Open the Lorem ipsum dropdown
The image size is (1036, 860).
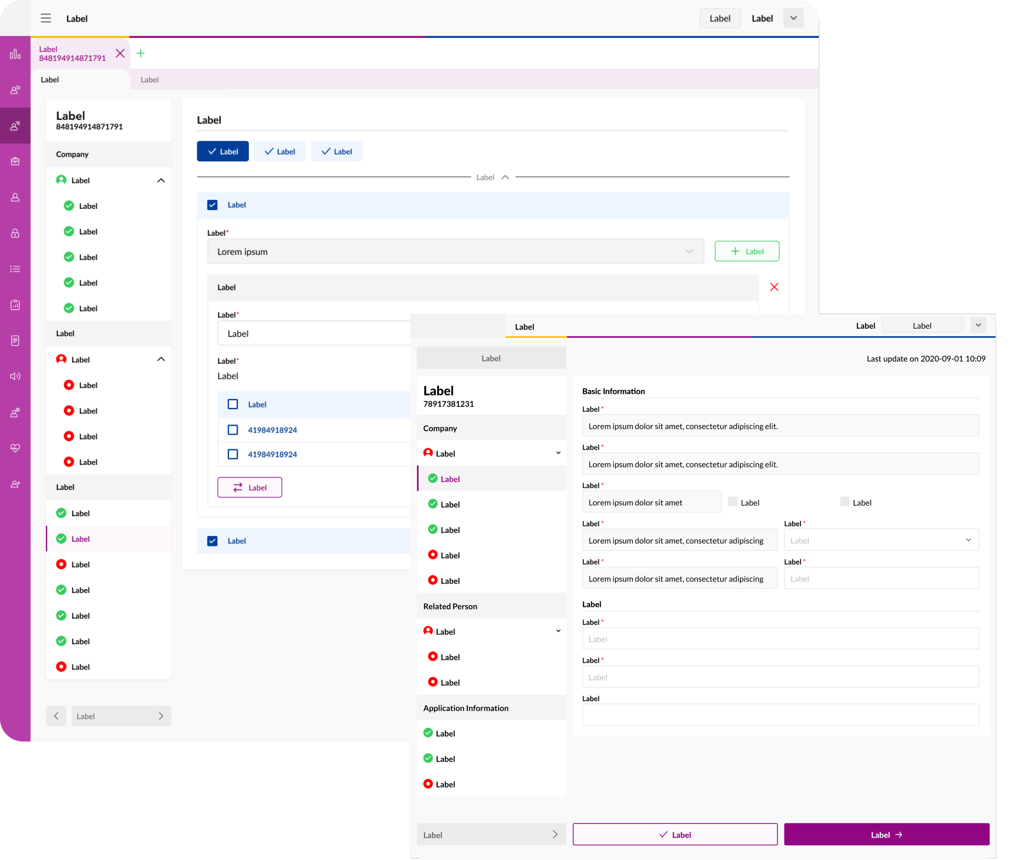point(455,252)
